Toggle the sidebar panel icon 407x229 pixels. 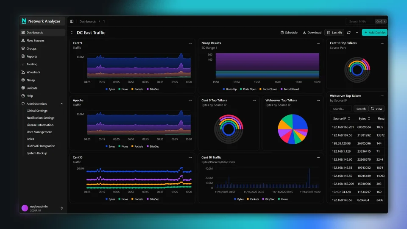click(x=72, y=22)
